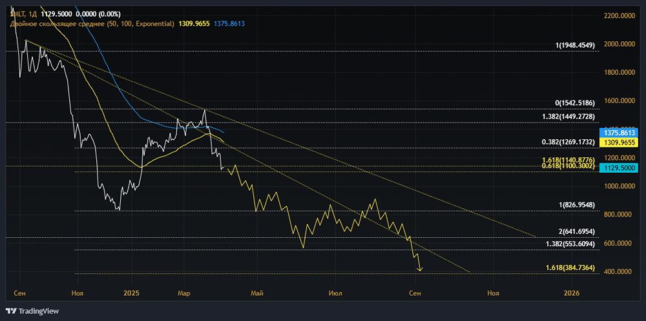Click the EMA 100 value 1375.8613 in legend

229,23
